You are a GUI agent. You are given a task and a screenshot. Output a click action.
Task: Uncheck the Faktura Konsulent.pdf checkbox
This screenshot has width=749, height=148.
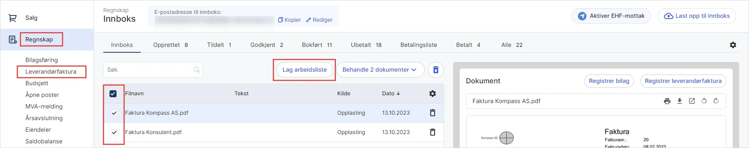click(114, 133)
